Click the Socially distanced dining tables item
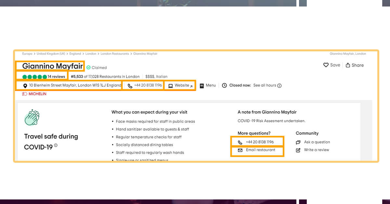The width and height of the screenshot is (390, 204). pyautogui.click(x=144, y=145)
